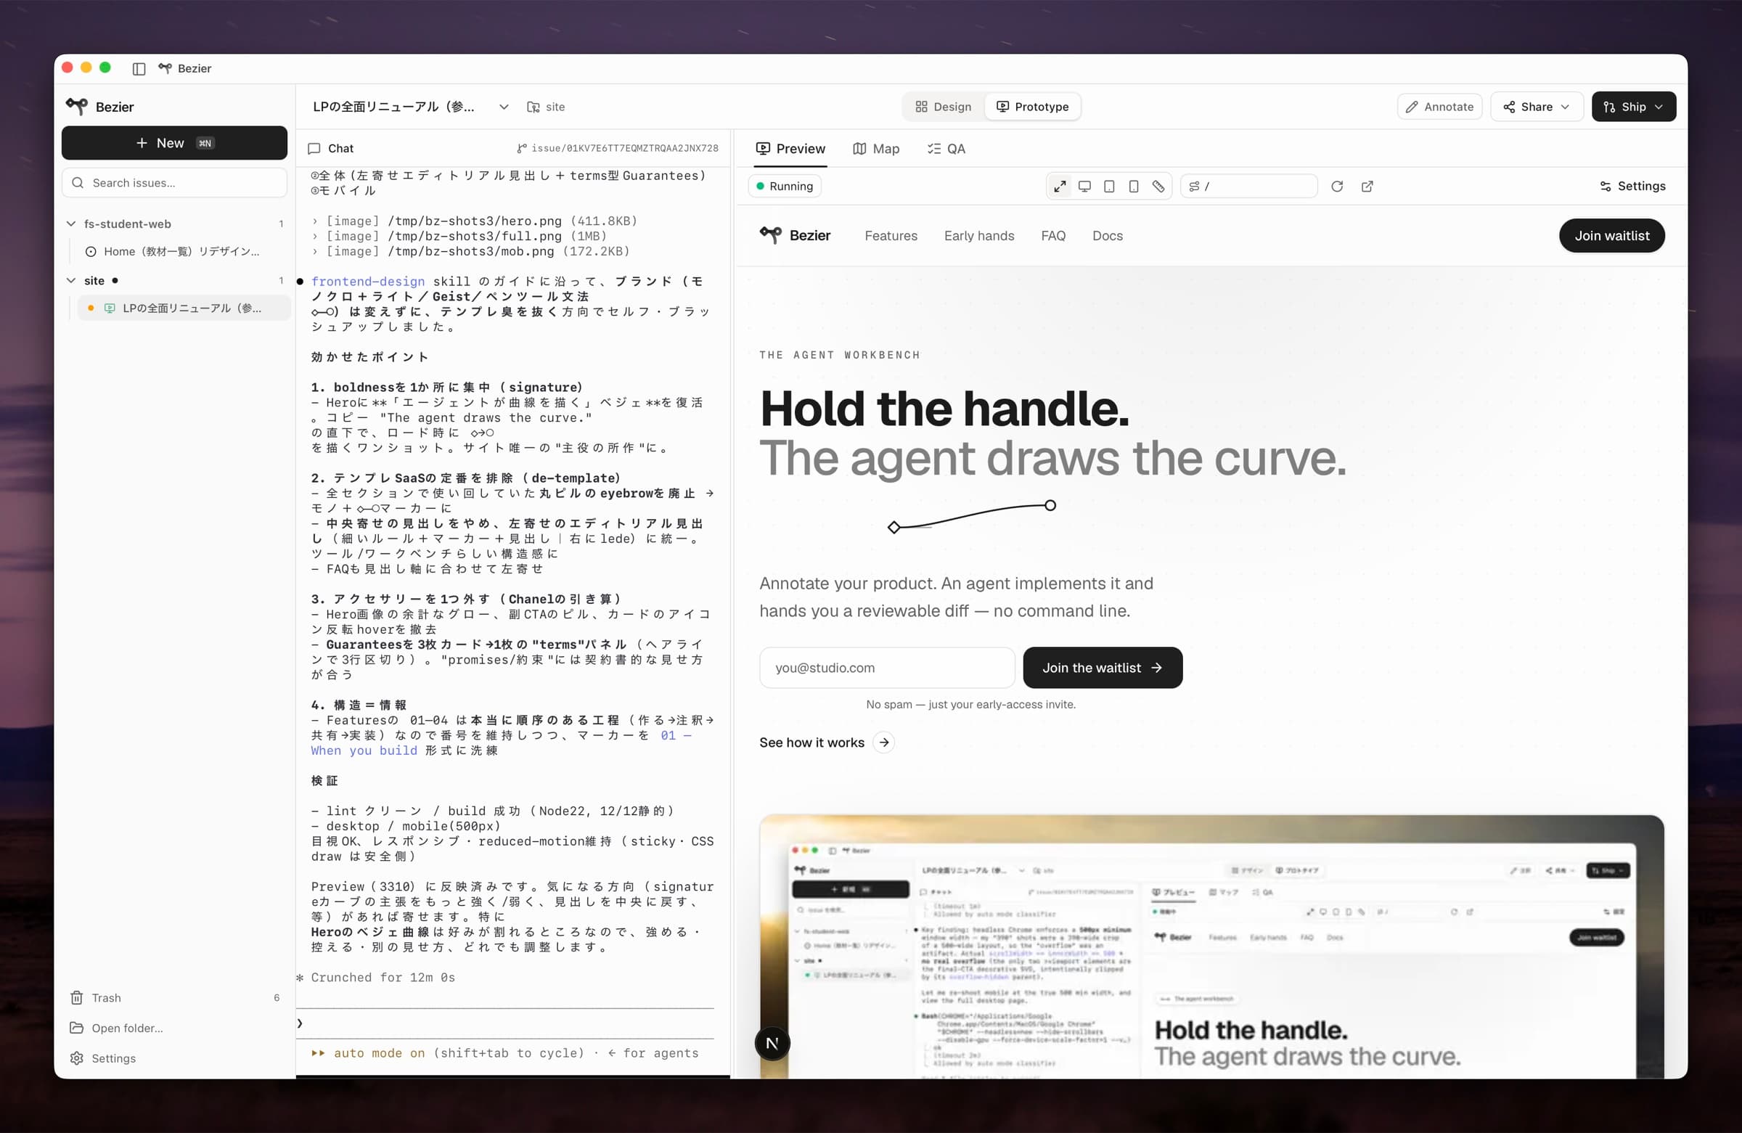Collapse the site group
The width and height of the screenshot is (1742, 1133).
click(71, 280)
